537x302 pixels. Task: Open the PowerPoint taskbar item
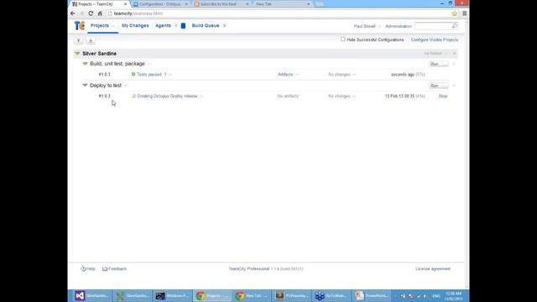click(372, 295)
